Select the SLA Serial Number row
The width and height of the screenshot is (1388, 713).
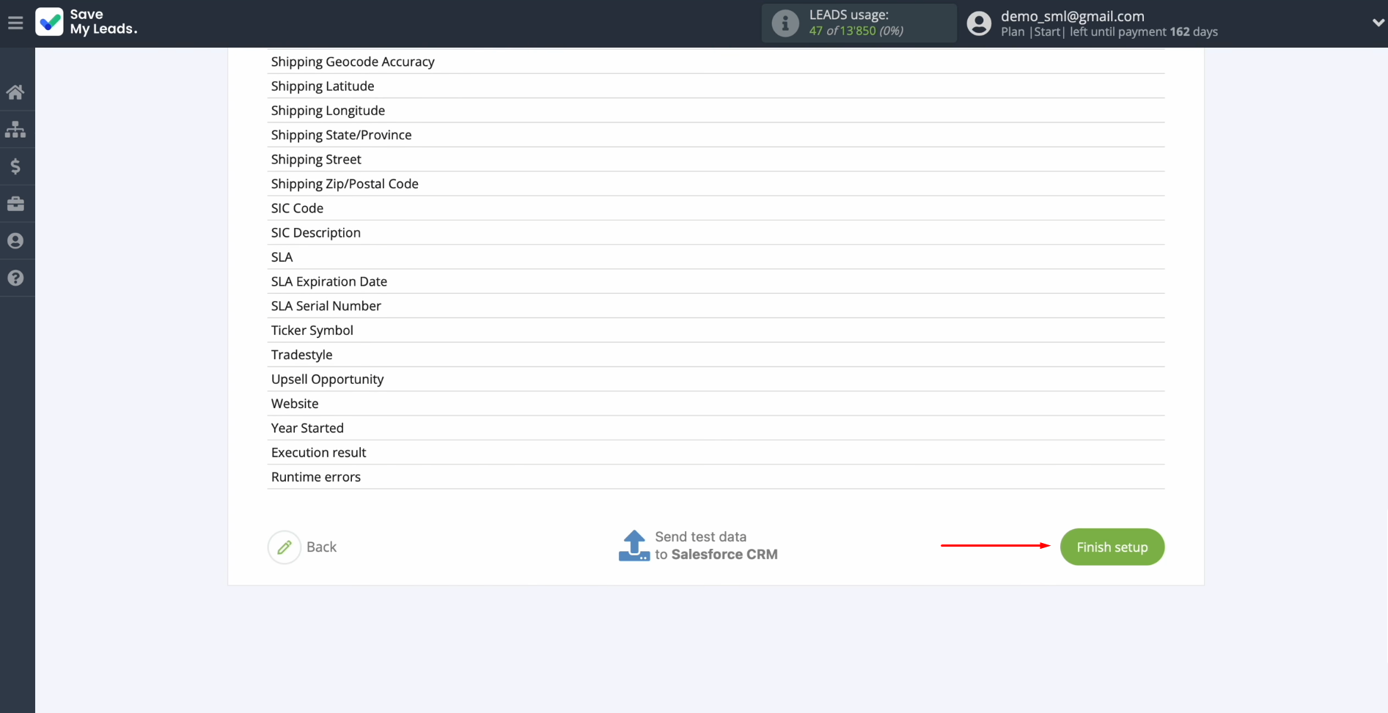point(716,306)
